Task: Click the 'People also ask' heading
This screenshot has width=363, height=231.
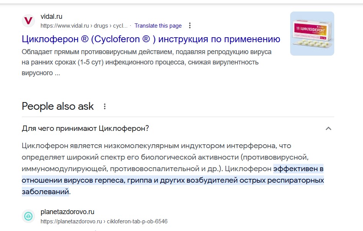Action: (57, 106)
